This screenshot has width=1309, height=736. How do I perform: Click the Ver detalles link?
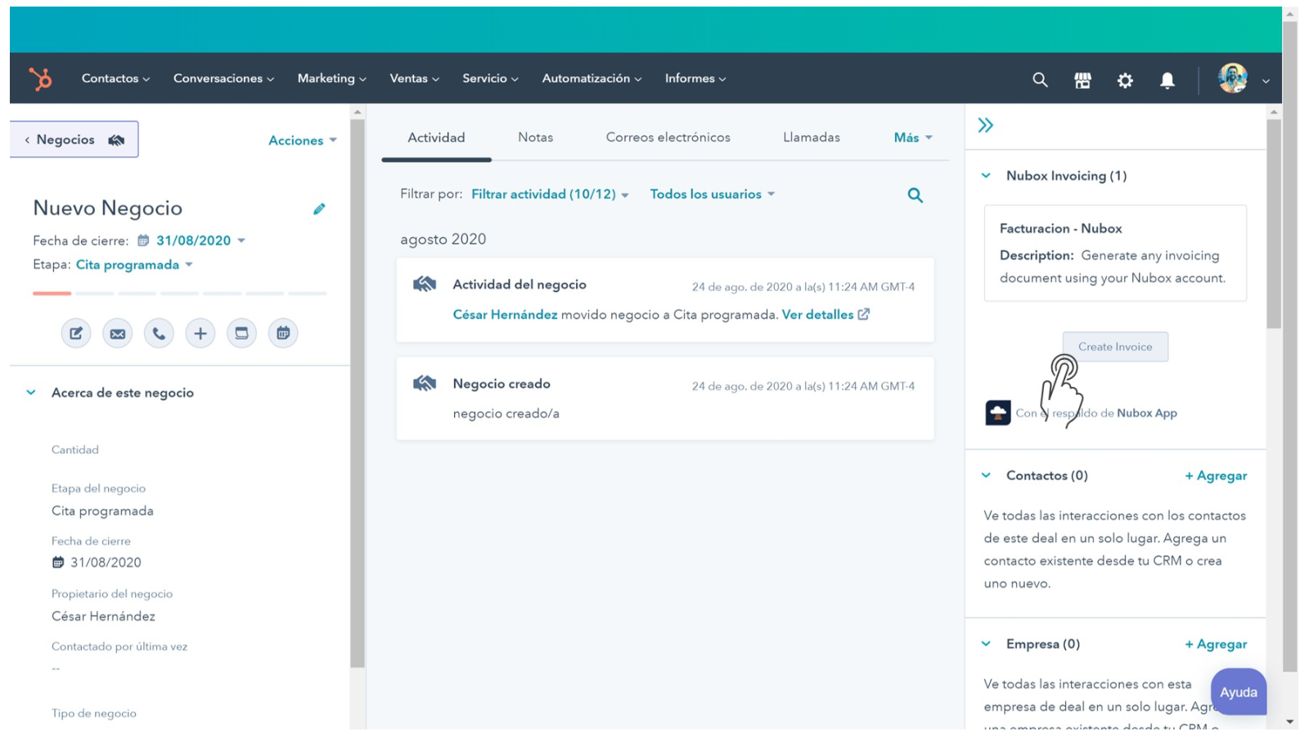click(818, 314)
